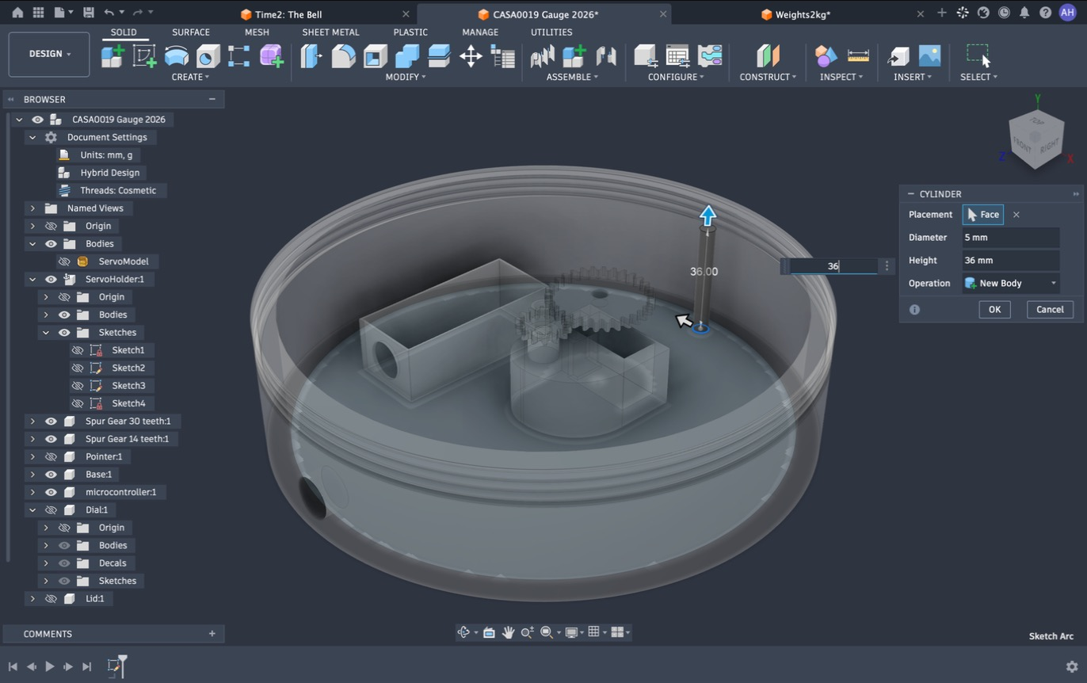Open the Operation dropdown showing New Body

1011,283
